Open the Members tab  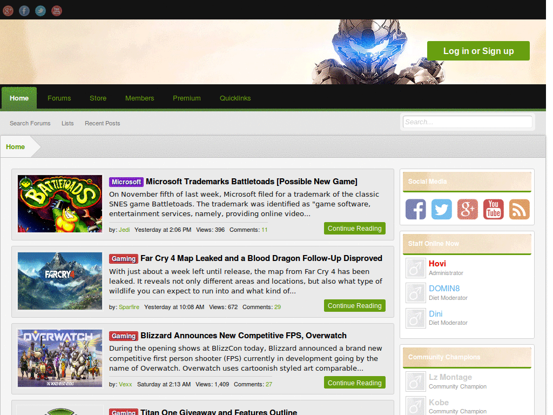(x=140, y=98)
